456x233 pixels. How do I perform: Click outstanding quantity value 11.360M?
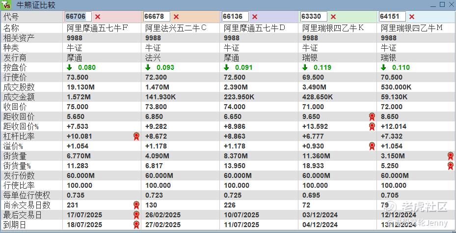316,156
